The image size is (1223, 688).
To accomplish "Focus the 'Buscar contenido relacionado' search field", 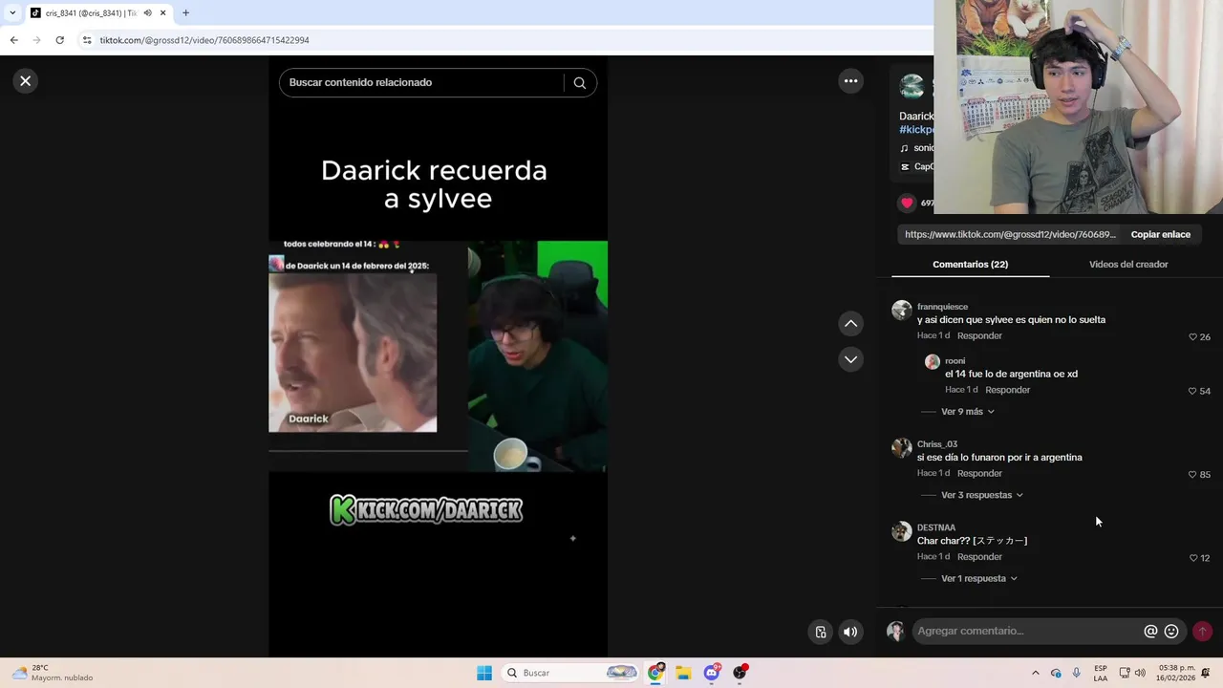I will click(x=421, y=83).
